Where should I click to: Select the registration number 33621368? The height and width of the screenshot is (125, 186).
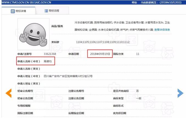[x=50, y=54]
